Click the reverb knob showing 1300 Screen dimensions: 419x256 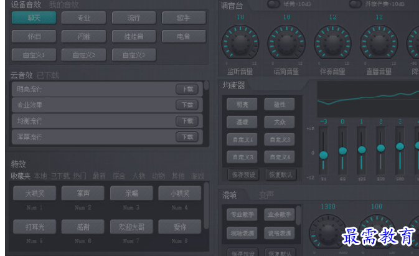[327, 232]
